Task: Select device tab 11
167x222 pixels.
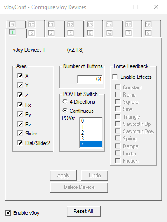Action: pyautogui.click(x=55, y=24)
